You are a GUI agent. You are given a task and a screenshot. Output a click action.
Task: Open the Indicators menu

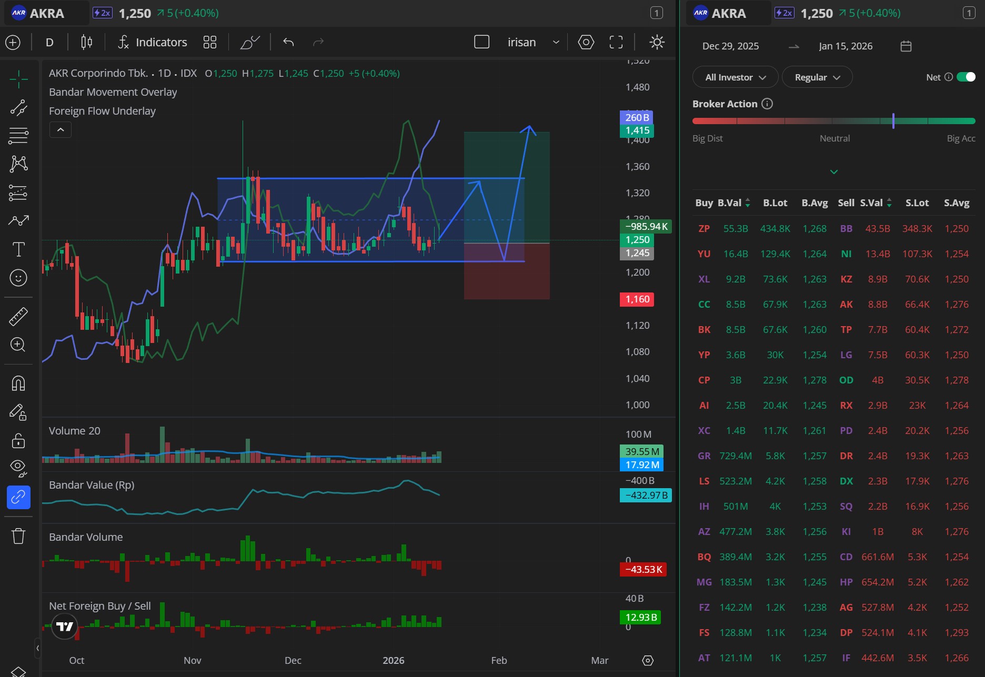click(x=153, y=42)
